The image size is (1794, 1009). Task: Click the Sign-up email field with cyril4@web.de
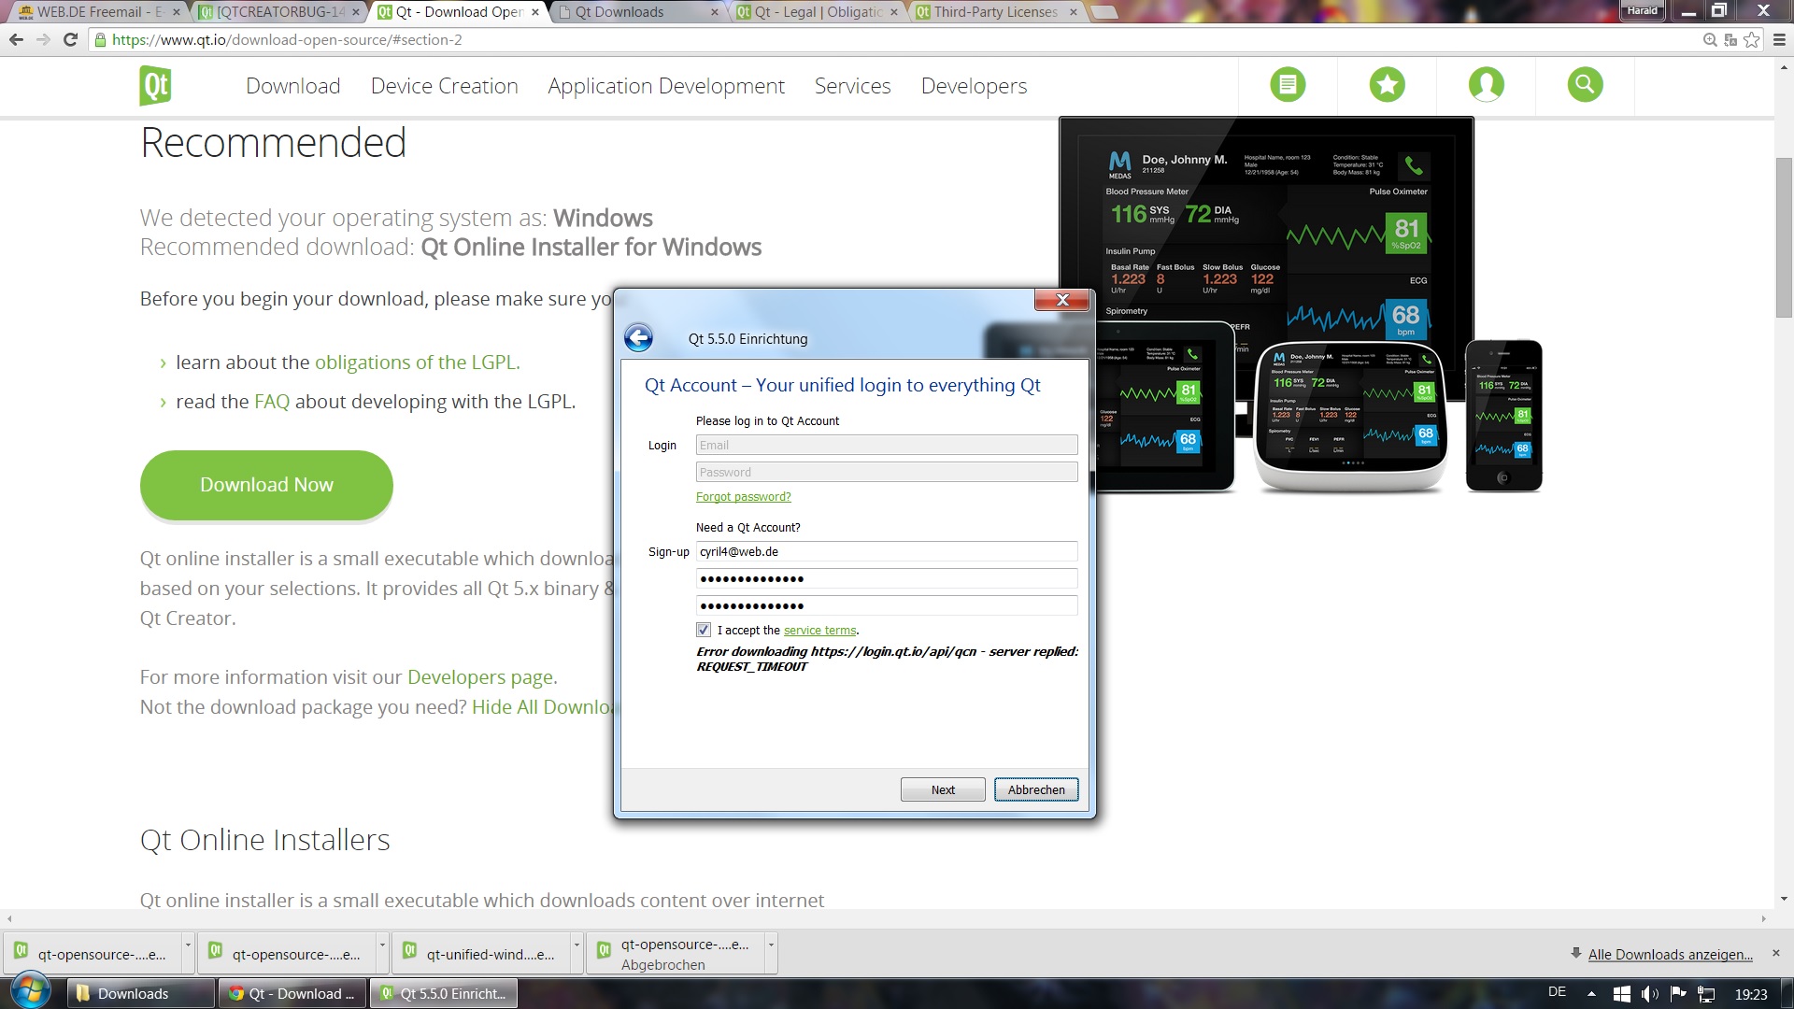[x=887, y=551]
